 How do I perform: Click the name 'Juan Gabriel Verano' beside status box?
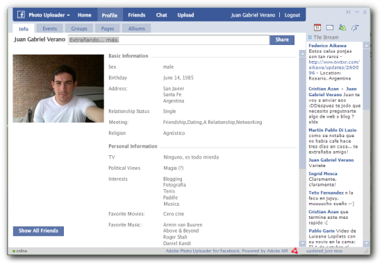click(40, 39)
